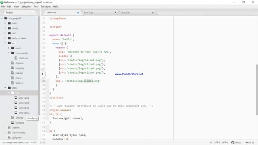The image size is (258, 145).
Task: Open the Git (0) status bar panel
Action: (x=250, y=142)
